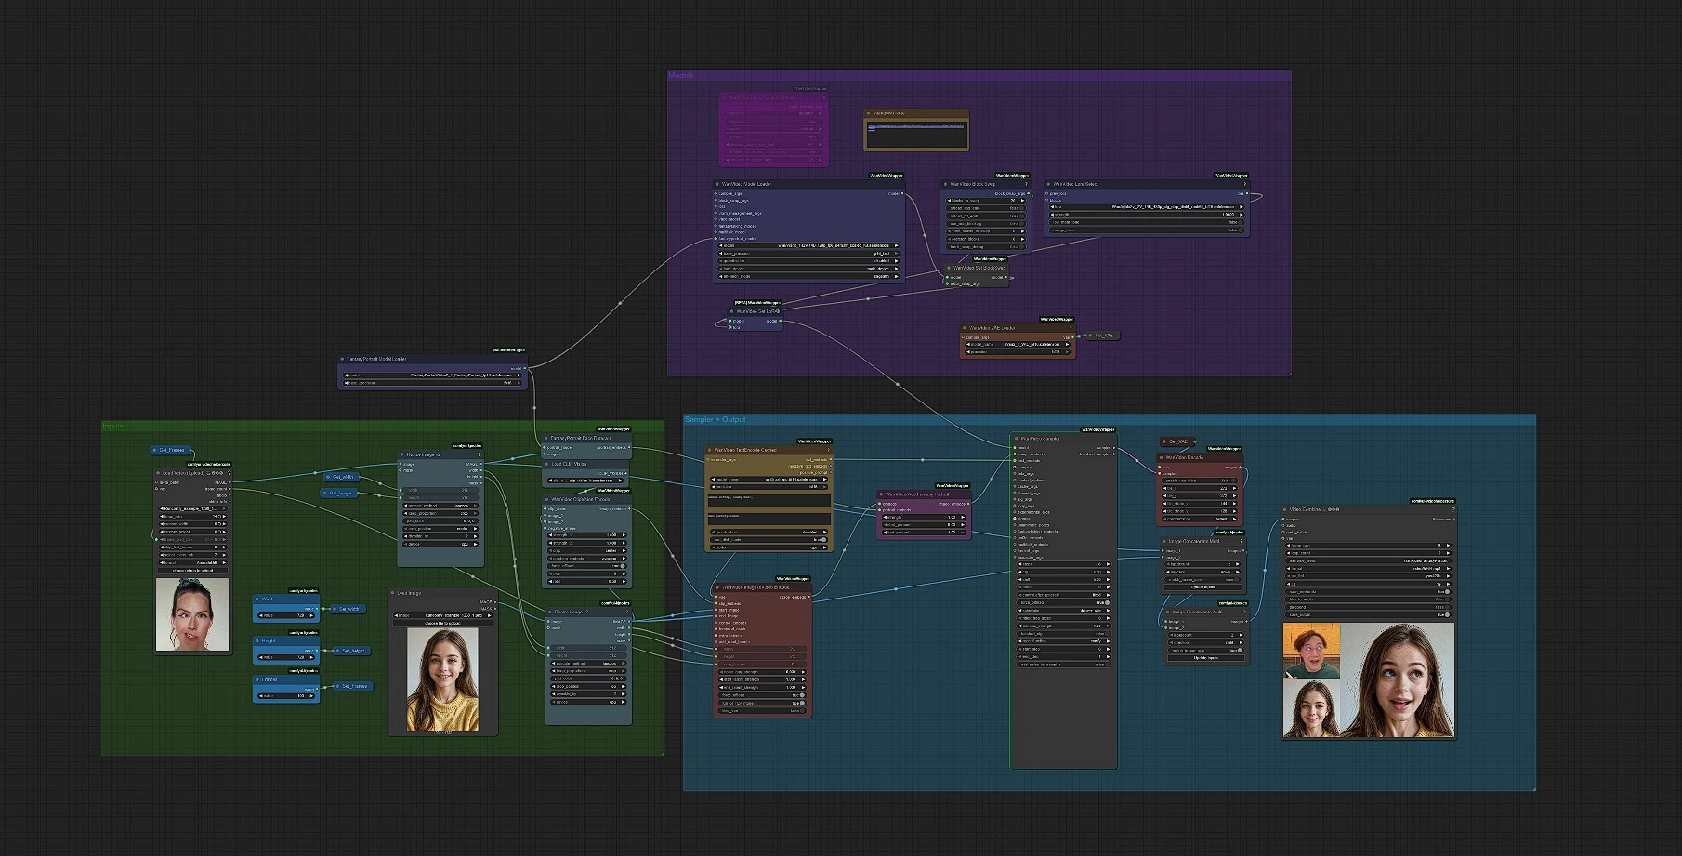This screenshot has width=1682, height=856.
Task: Collapse the WanVideo ClipVision Encode node dot
Action: (x=546, y=499)
